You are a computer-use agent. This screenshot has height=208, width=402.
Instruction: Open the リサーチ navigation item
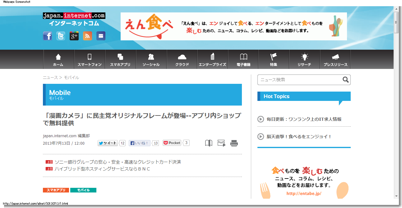point(304,59)
